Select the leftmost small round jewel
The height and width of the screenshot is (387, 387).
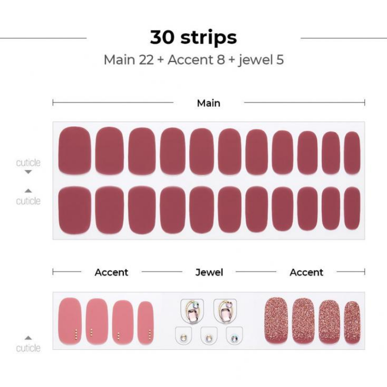tap(183, 337)
